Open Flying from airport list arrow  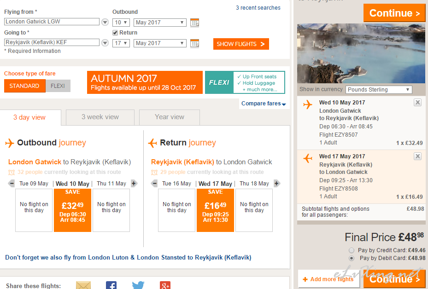105,22
